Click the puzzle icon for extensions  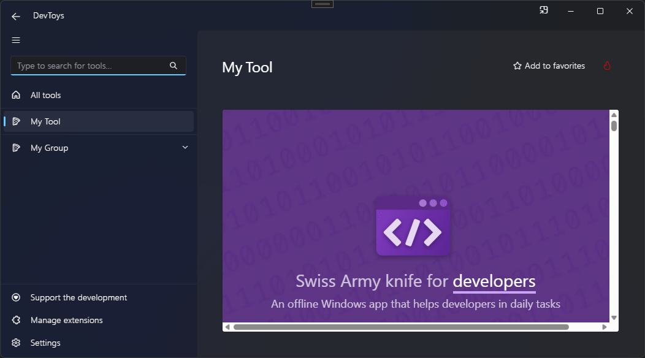(16, 320)
